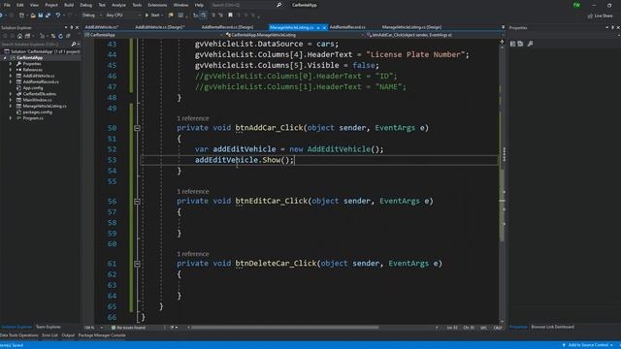This screenshot has height=349, width=621.
Task: Select the CarRentalApp project node
Action: [x=30, y=58]
